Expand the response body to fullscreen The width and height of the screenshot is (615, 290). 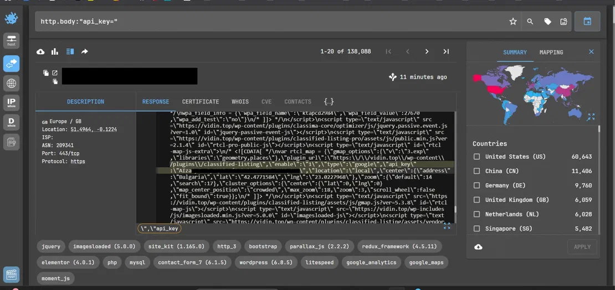[447, 226]
